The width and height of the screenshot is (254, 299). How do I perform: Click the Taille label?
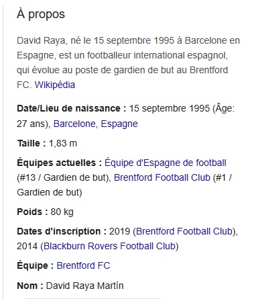click(x=31, y=143)
